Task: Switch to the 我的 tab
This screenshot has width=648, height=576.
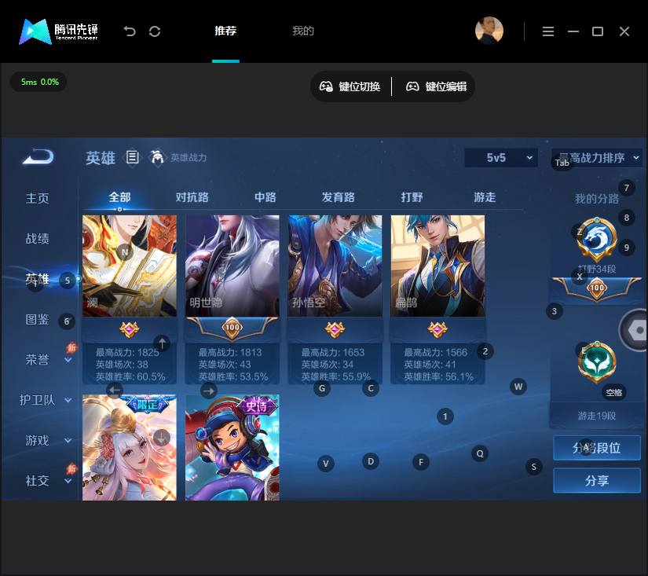Action: point(303,31)
